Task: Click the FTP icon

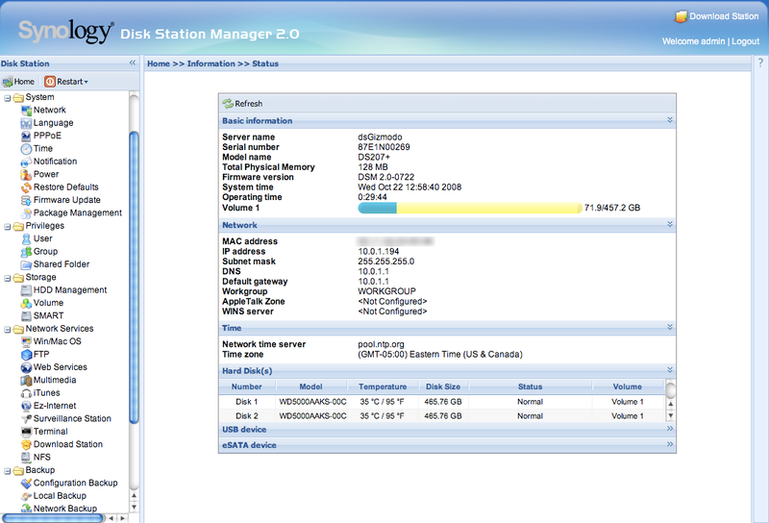Action: click(26, 354)
